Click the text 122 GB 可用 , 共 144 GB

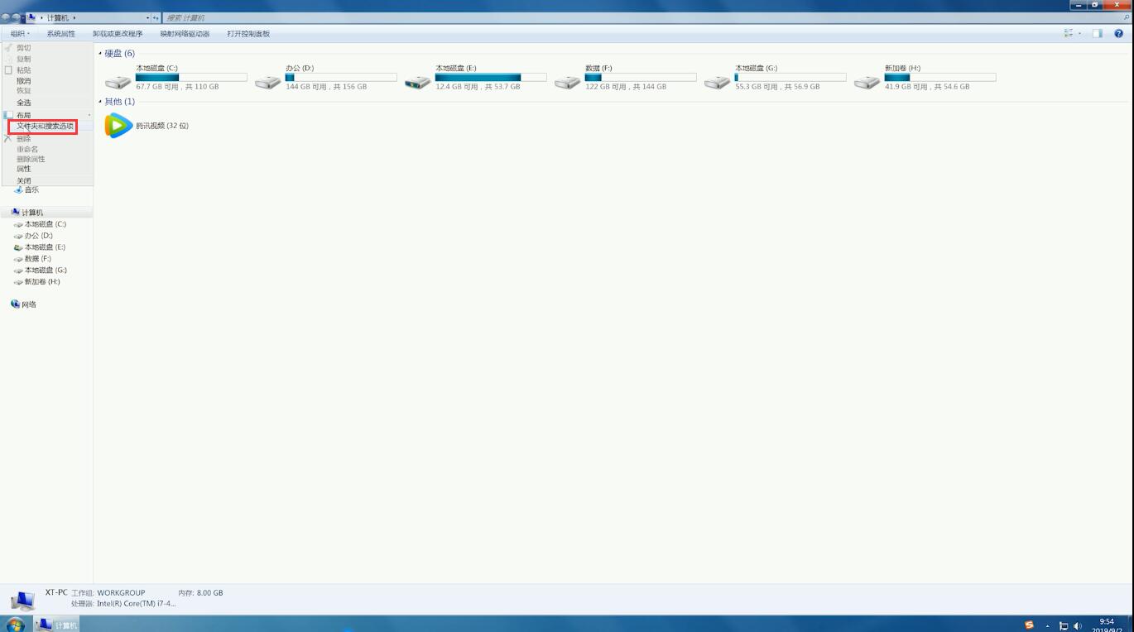coord(626,87)
